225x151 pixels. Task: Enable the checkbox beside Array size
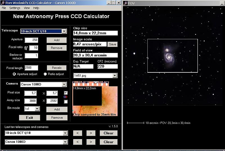66,101
